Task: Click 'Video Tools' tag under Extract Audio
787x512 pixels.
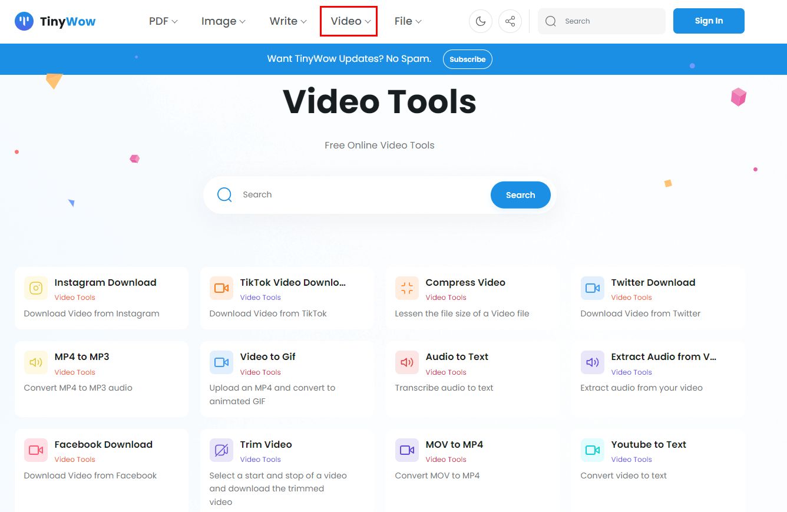Action: coord(631,372)
